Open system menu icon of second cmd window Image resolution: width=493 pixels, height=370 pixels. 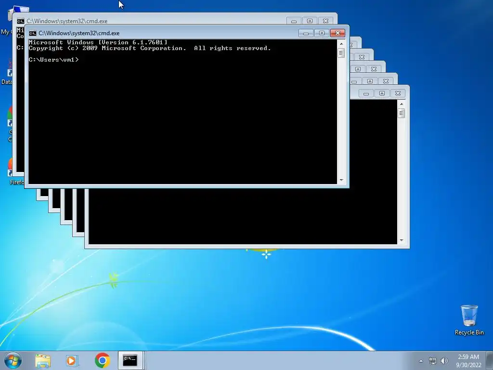(x=20, y=21)
